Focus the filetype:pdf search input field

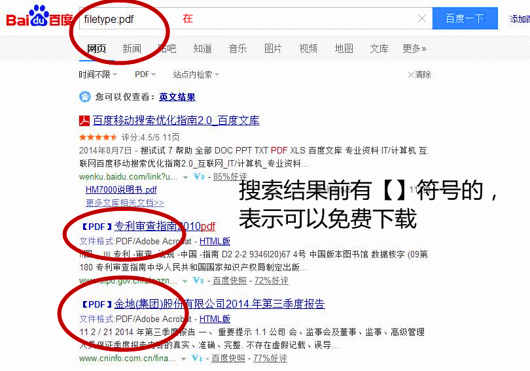pos(256,18)
